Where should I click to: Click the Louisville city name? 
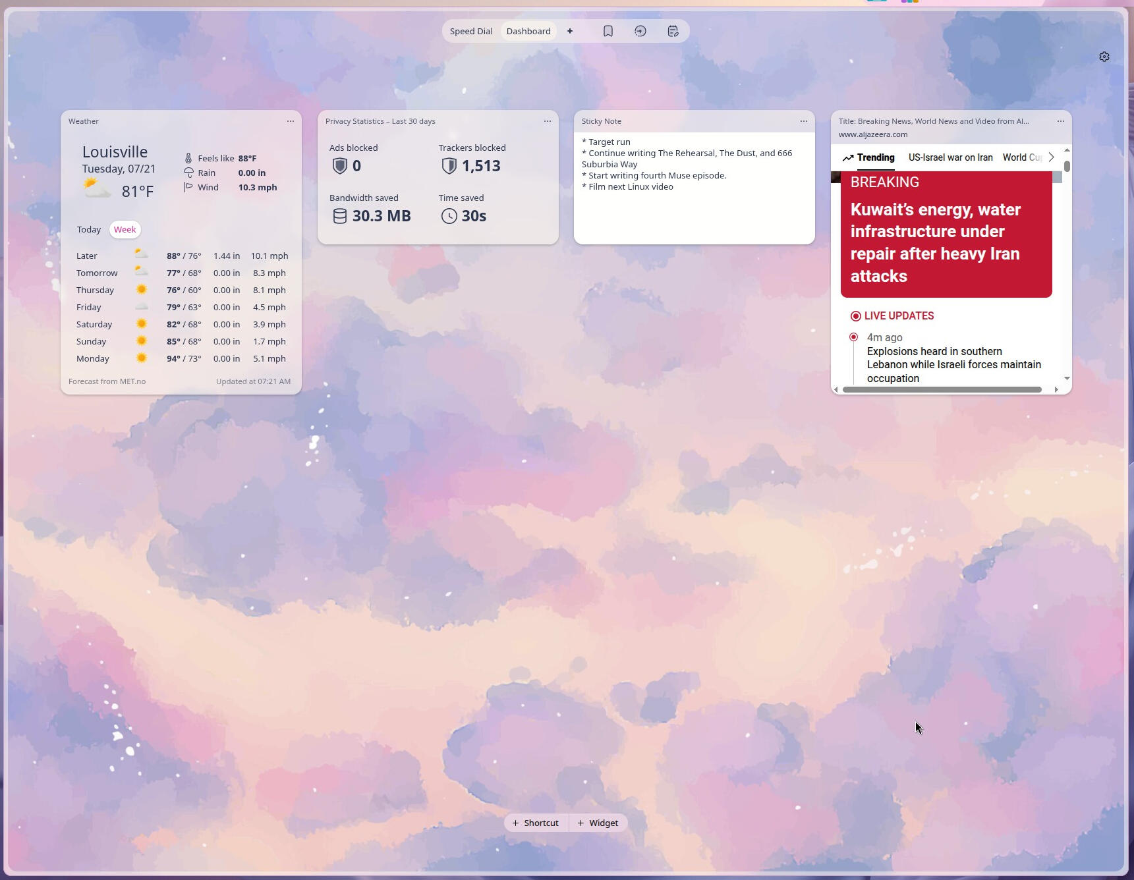pos(115,151)
